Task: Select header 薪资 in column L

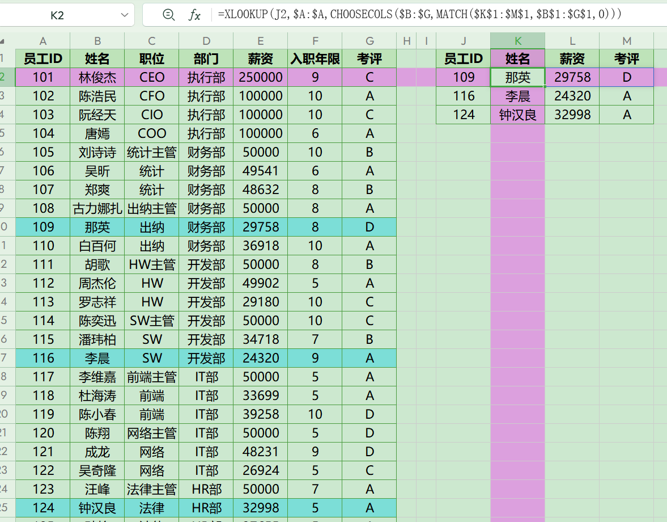Action: (572, 58)
